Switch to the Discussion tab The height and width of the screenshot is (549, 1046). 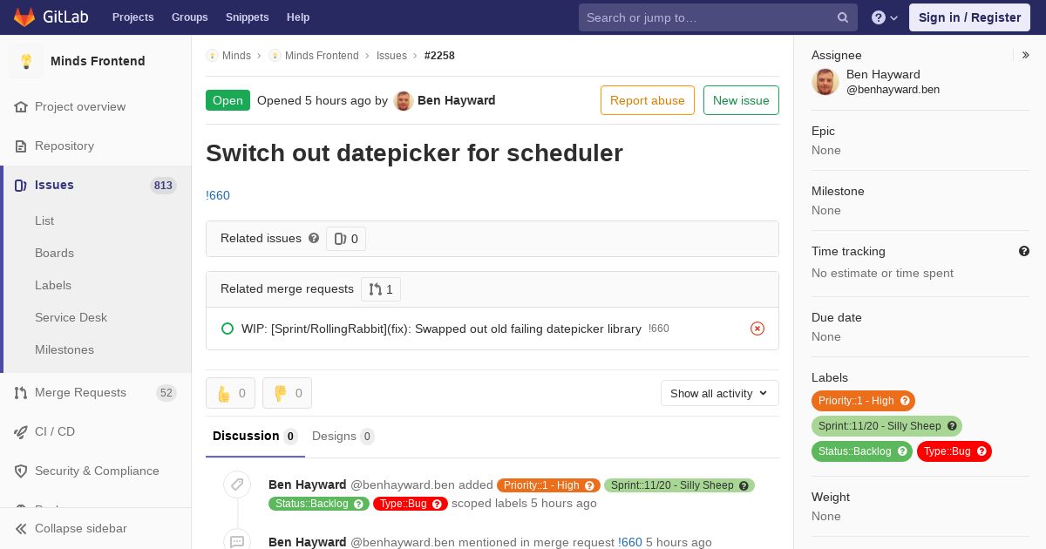[x=255, y=437]
